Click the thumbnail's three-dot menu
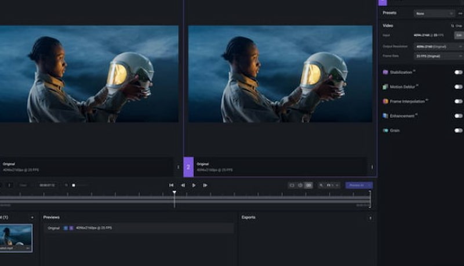Viewport: 464px width, 266px height. coord(28,248)
